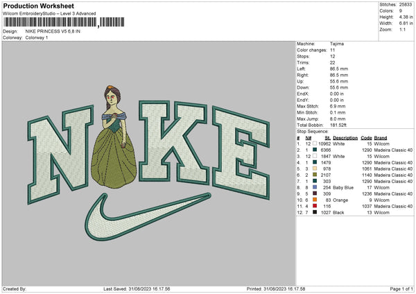This screenshot has width=416, height=294.
Task: Click the 'Stop Sequence:' heading
Action: pos(312,132)
